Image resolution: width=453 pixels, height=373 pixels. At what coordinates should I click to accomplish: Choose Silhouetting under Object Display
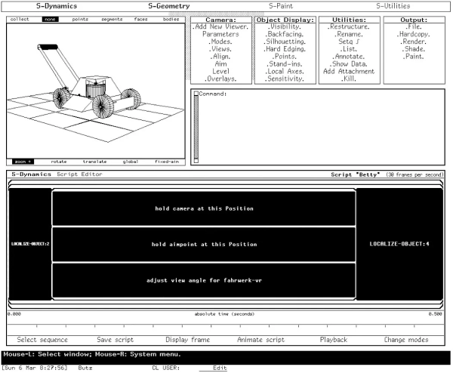[x=285, y=42]
